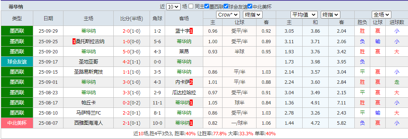Click the 日期 column header
Image resolution: width=408 pixels, height=139 pixels.
tap(48, 18)
